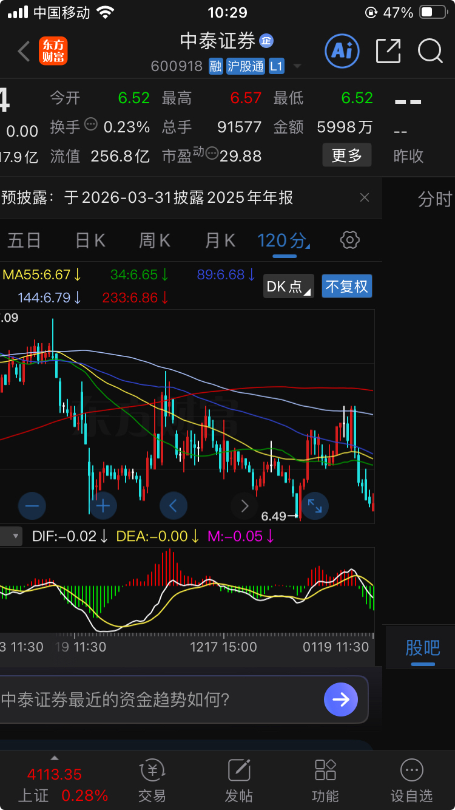This screenshot has width=455, height=810.
Task: Tap the 沪股通 tag
Action: click(246, 66)
